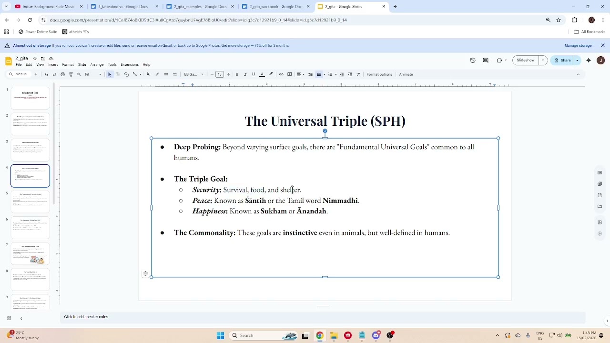The width and height of the screenshot is (610, 343).
Task: Choose the Line drawing tool
Action: click(x=135, y=74)
